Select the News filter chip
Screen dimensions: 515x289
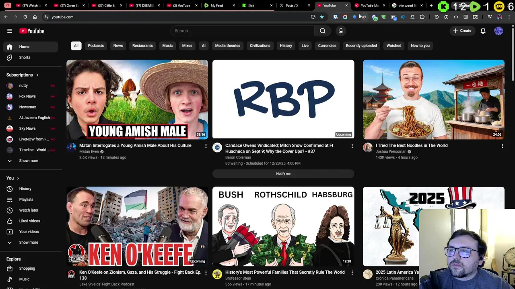(118, 46)
